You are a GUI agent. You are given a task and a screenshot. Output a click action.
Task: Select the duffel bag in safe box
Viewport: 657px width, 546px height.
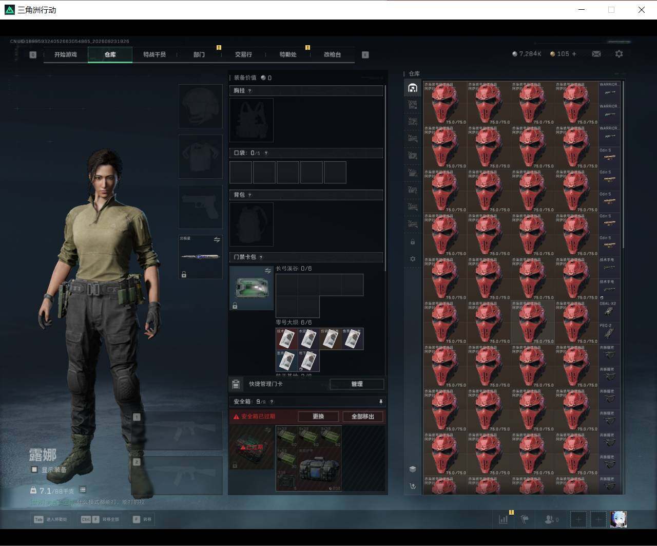[319, 469]
